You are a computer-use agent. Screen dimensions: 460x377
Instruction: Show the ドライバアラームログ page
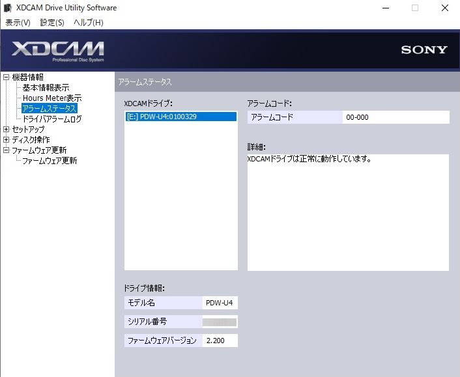52,119
